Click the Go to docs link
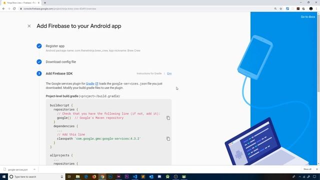Screen dimensions: 320x180 click(308, 16)
